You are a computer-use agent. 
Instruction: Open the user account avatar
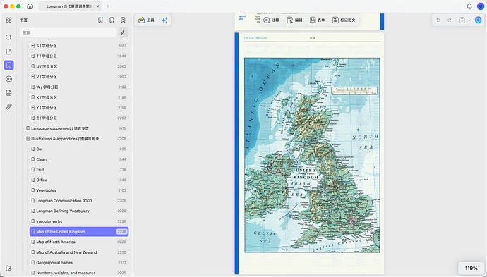(481, 6)
